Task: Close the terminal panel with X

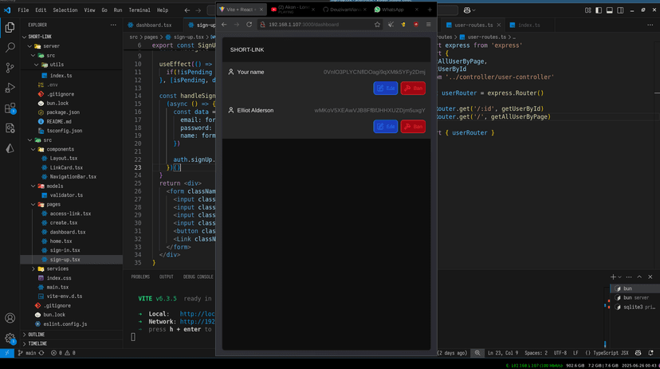Action: pos(650,277)
